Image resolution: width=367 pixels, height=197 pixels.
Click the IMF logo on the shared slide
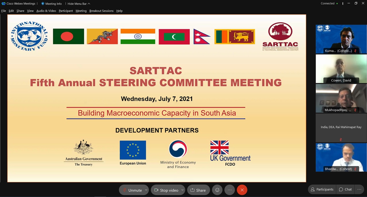[29, 36]
